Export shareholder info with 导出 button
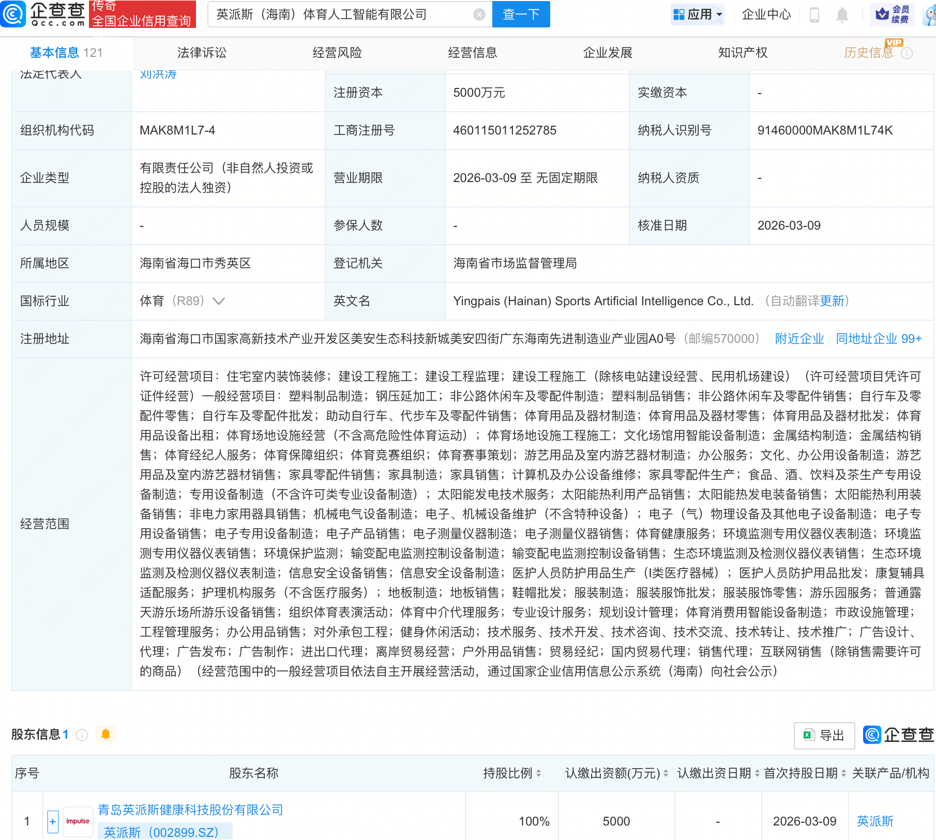Screen dimensions: 936x840 coord(824,735)
